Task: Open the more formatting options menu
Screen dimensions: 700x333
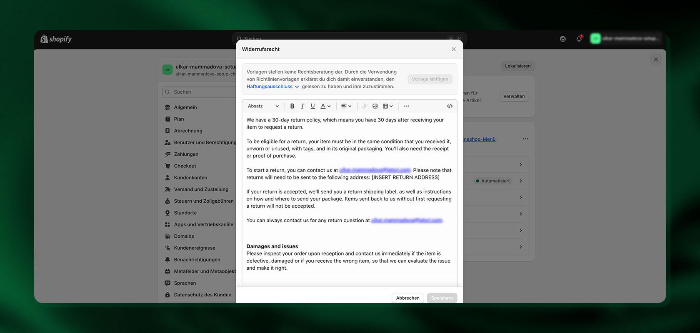Action: [x=406, y=106]
